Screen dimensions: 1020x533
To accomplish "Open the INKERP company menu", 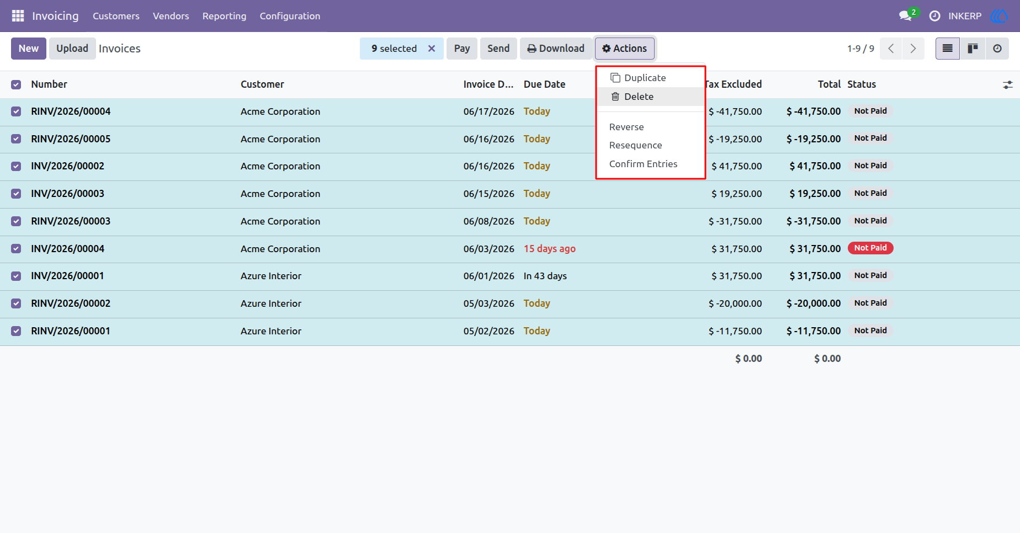I will (x=965, y=16).
